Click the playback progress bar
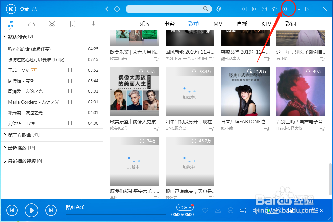Image resolution: width=333 pixels, height=222 pixels. tap(115, 214)
